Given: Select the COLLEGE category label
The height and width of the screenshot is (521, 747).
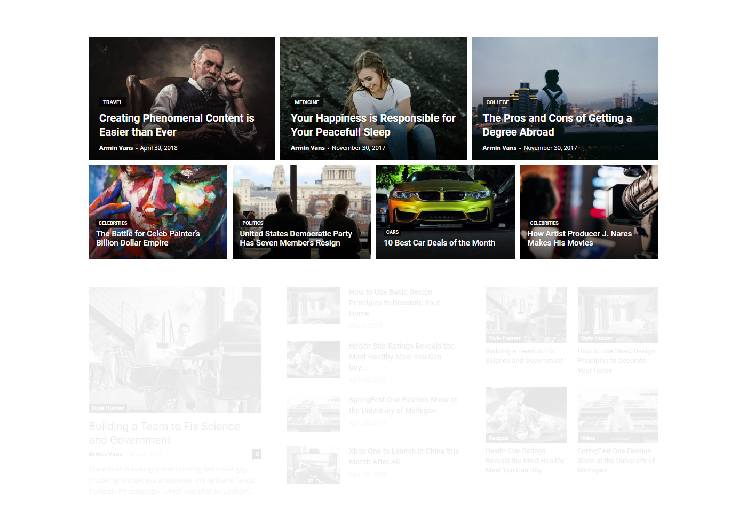Looking at the screenshot, I should pos(497,102).
